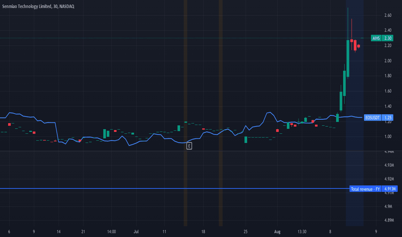This screenshot has width=402, height=237.
Task: Click the 'Total revenue · FY' label
Action: click(x=365, y=189)
